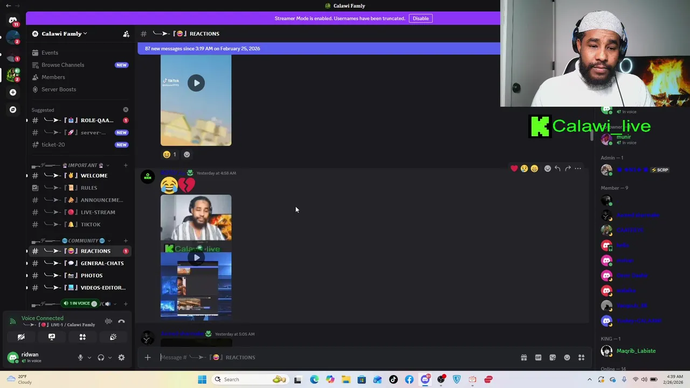Open Discover servers compass icon
The width and height of the screenshot is (690, 388).
click(13, 109)
